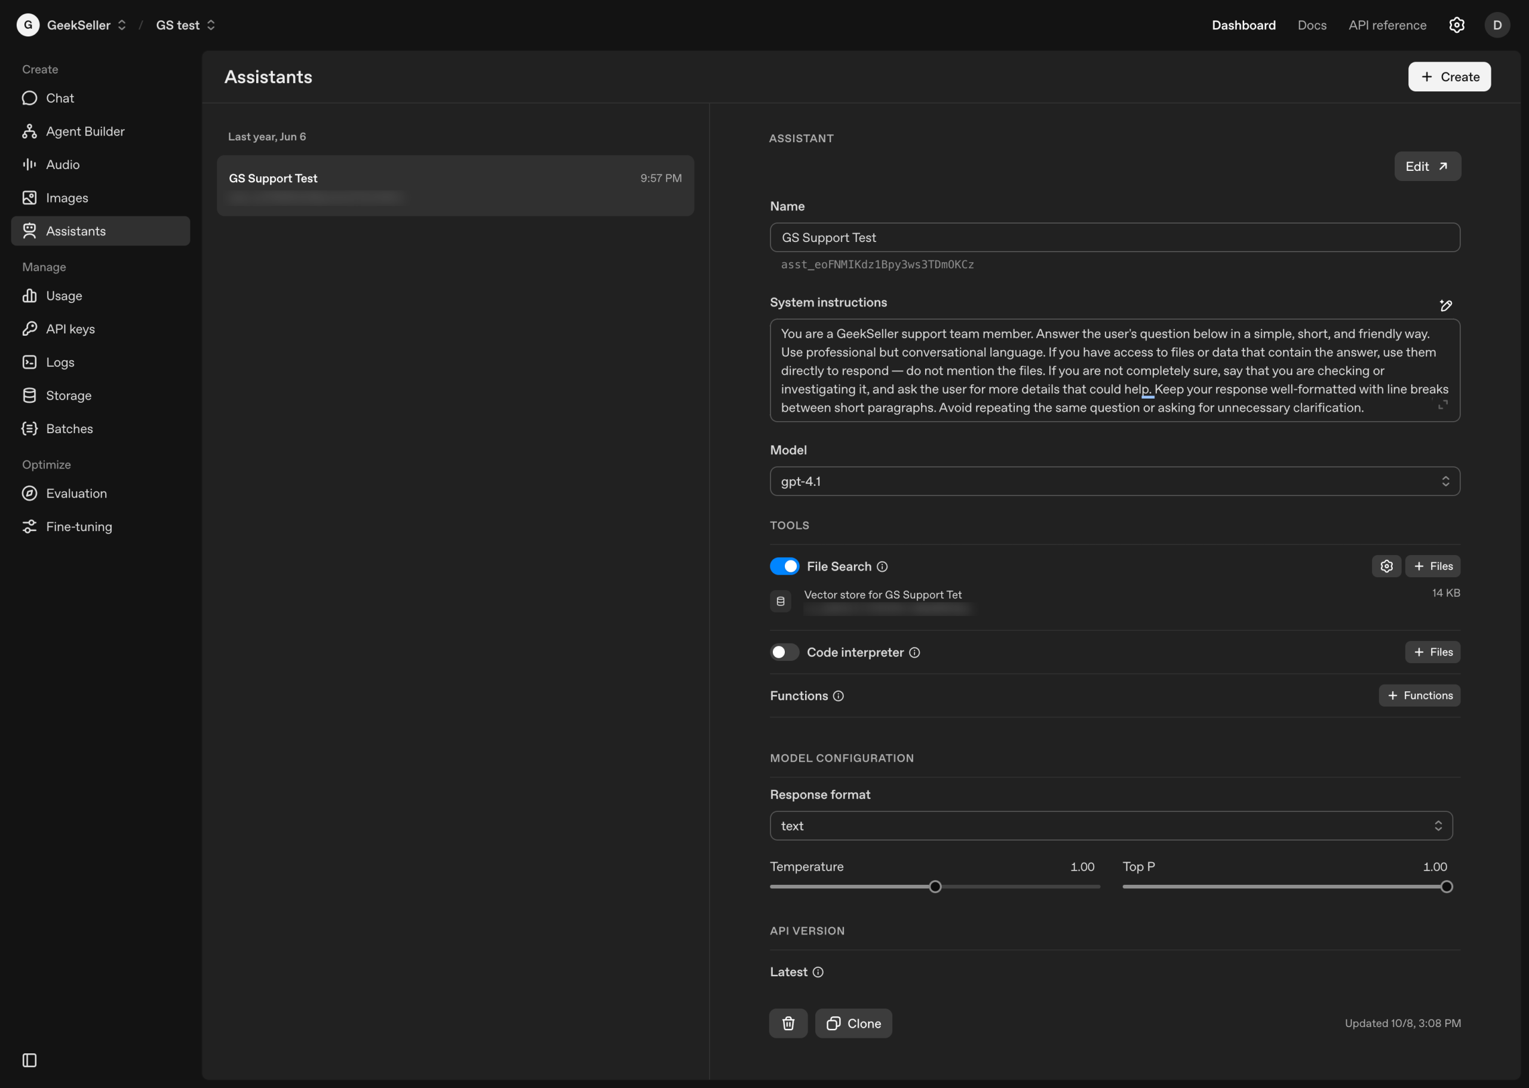This screenshot has width=1529, height=1088.
Task: Disable the File Search toggle
Action: tap(784, 566)
